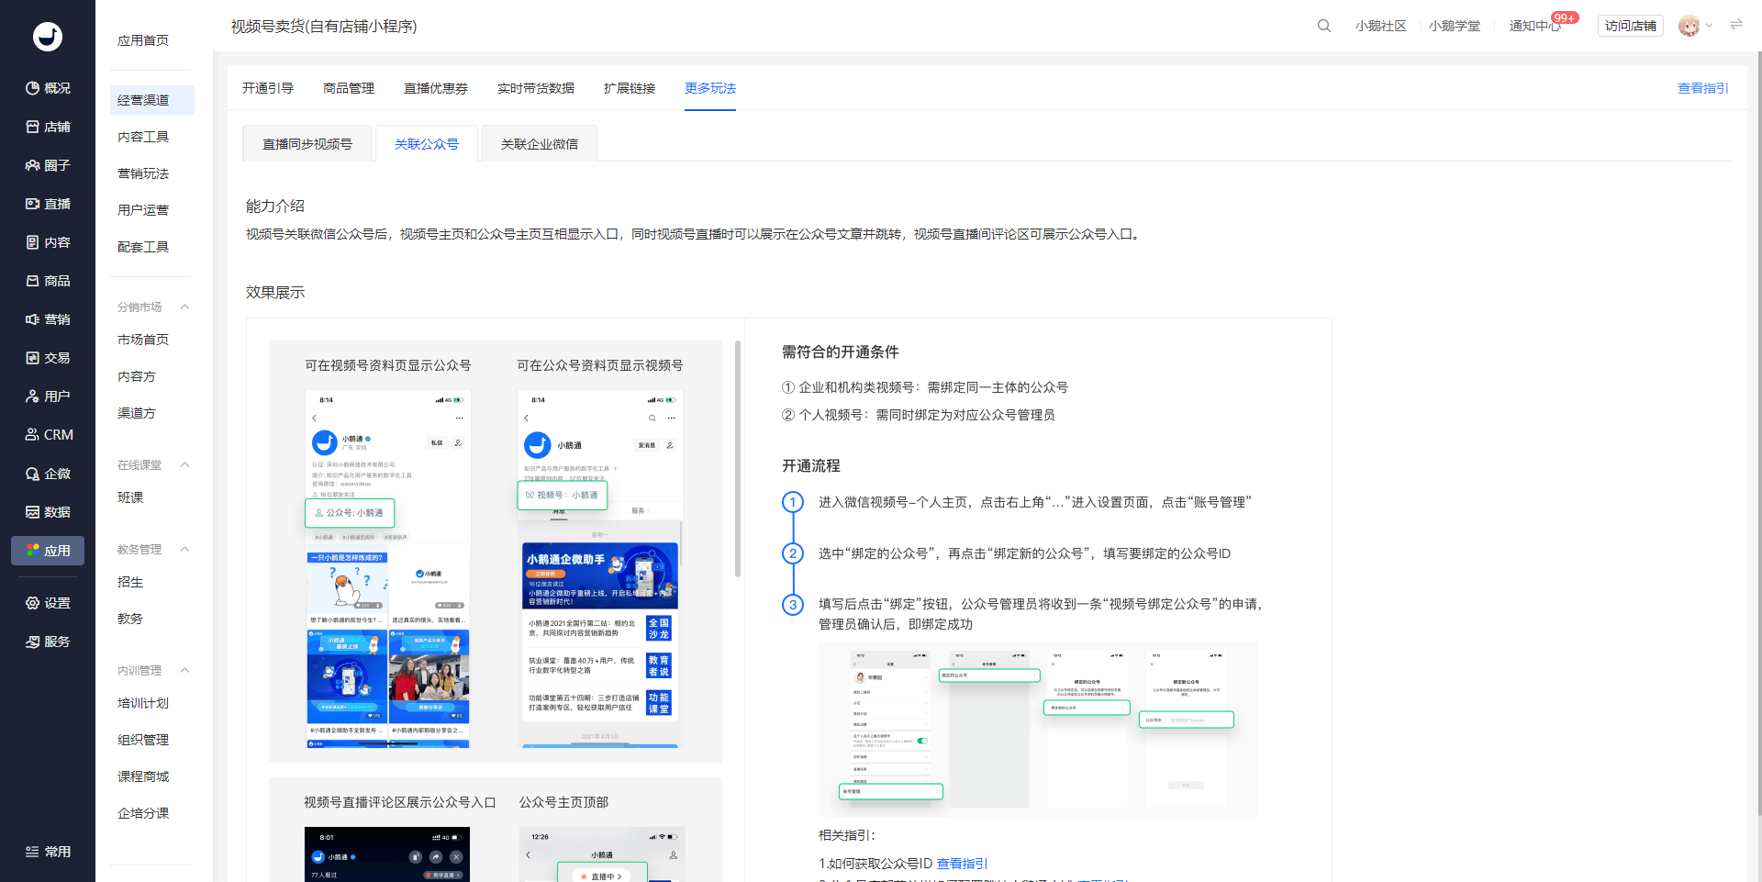The image size is (1762, 882).
Task: Select the 扩展链接 tab
Action: [x=630, y=88]
